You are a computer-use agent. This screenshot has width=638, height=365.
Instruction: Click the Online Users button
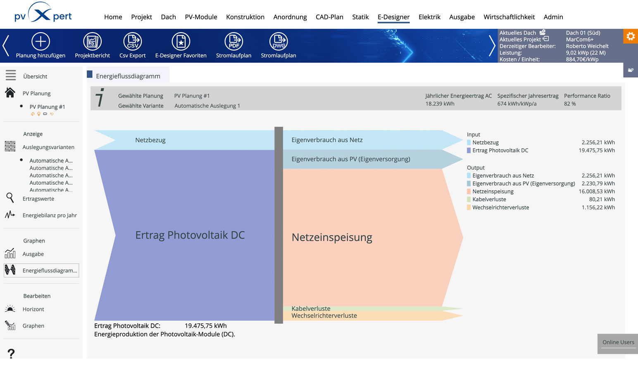(x=618, y=342)
